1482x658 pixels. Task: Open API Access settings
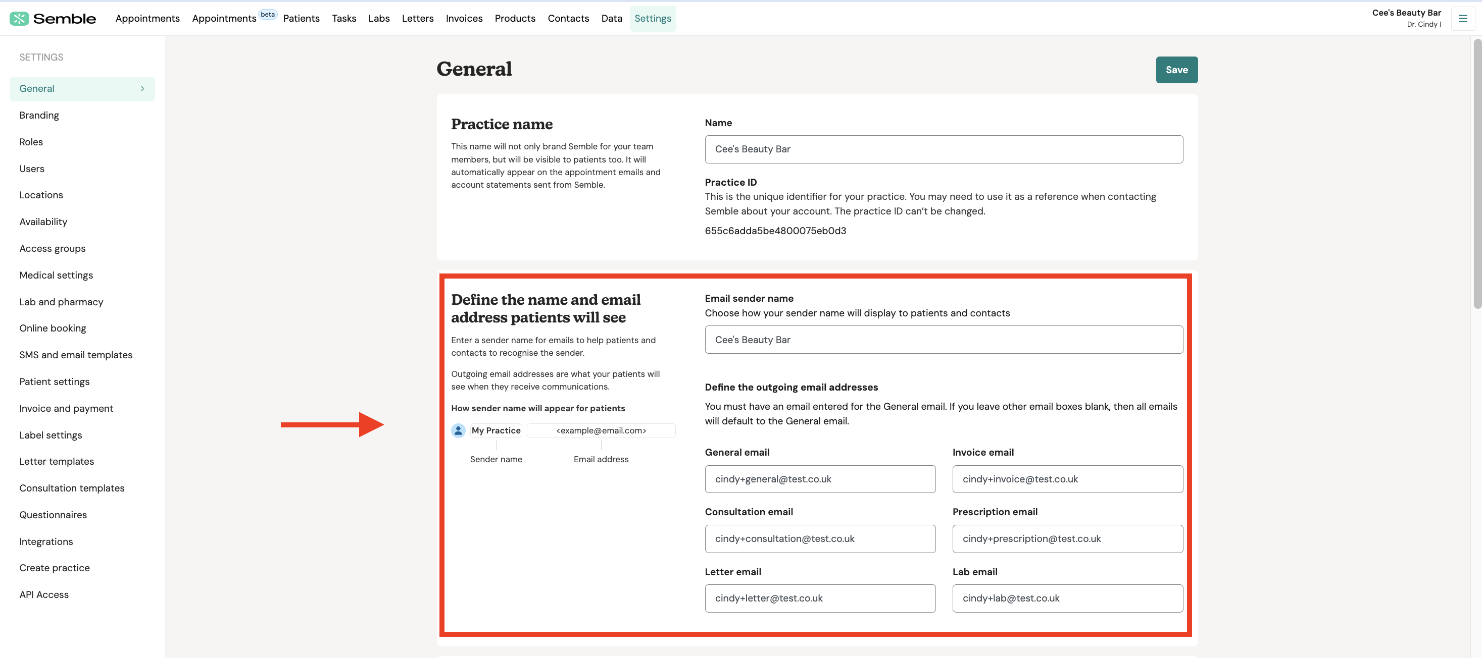pos(44,595)
